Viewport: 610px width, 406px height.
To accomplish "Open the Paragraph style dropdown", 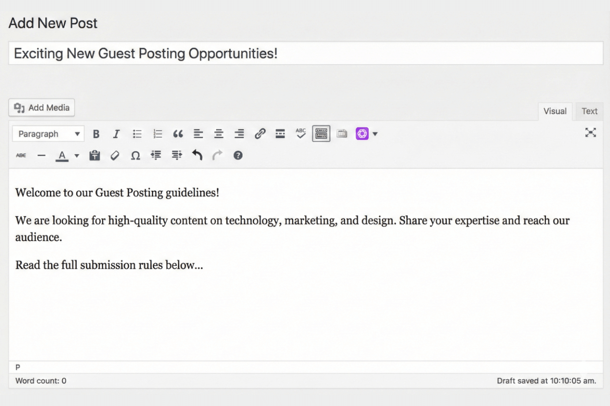I will click(48, 133).
